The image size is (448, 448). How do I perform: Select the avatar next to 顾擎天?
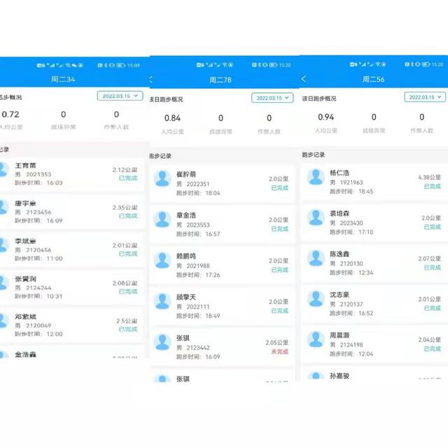click(162, 302)
